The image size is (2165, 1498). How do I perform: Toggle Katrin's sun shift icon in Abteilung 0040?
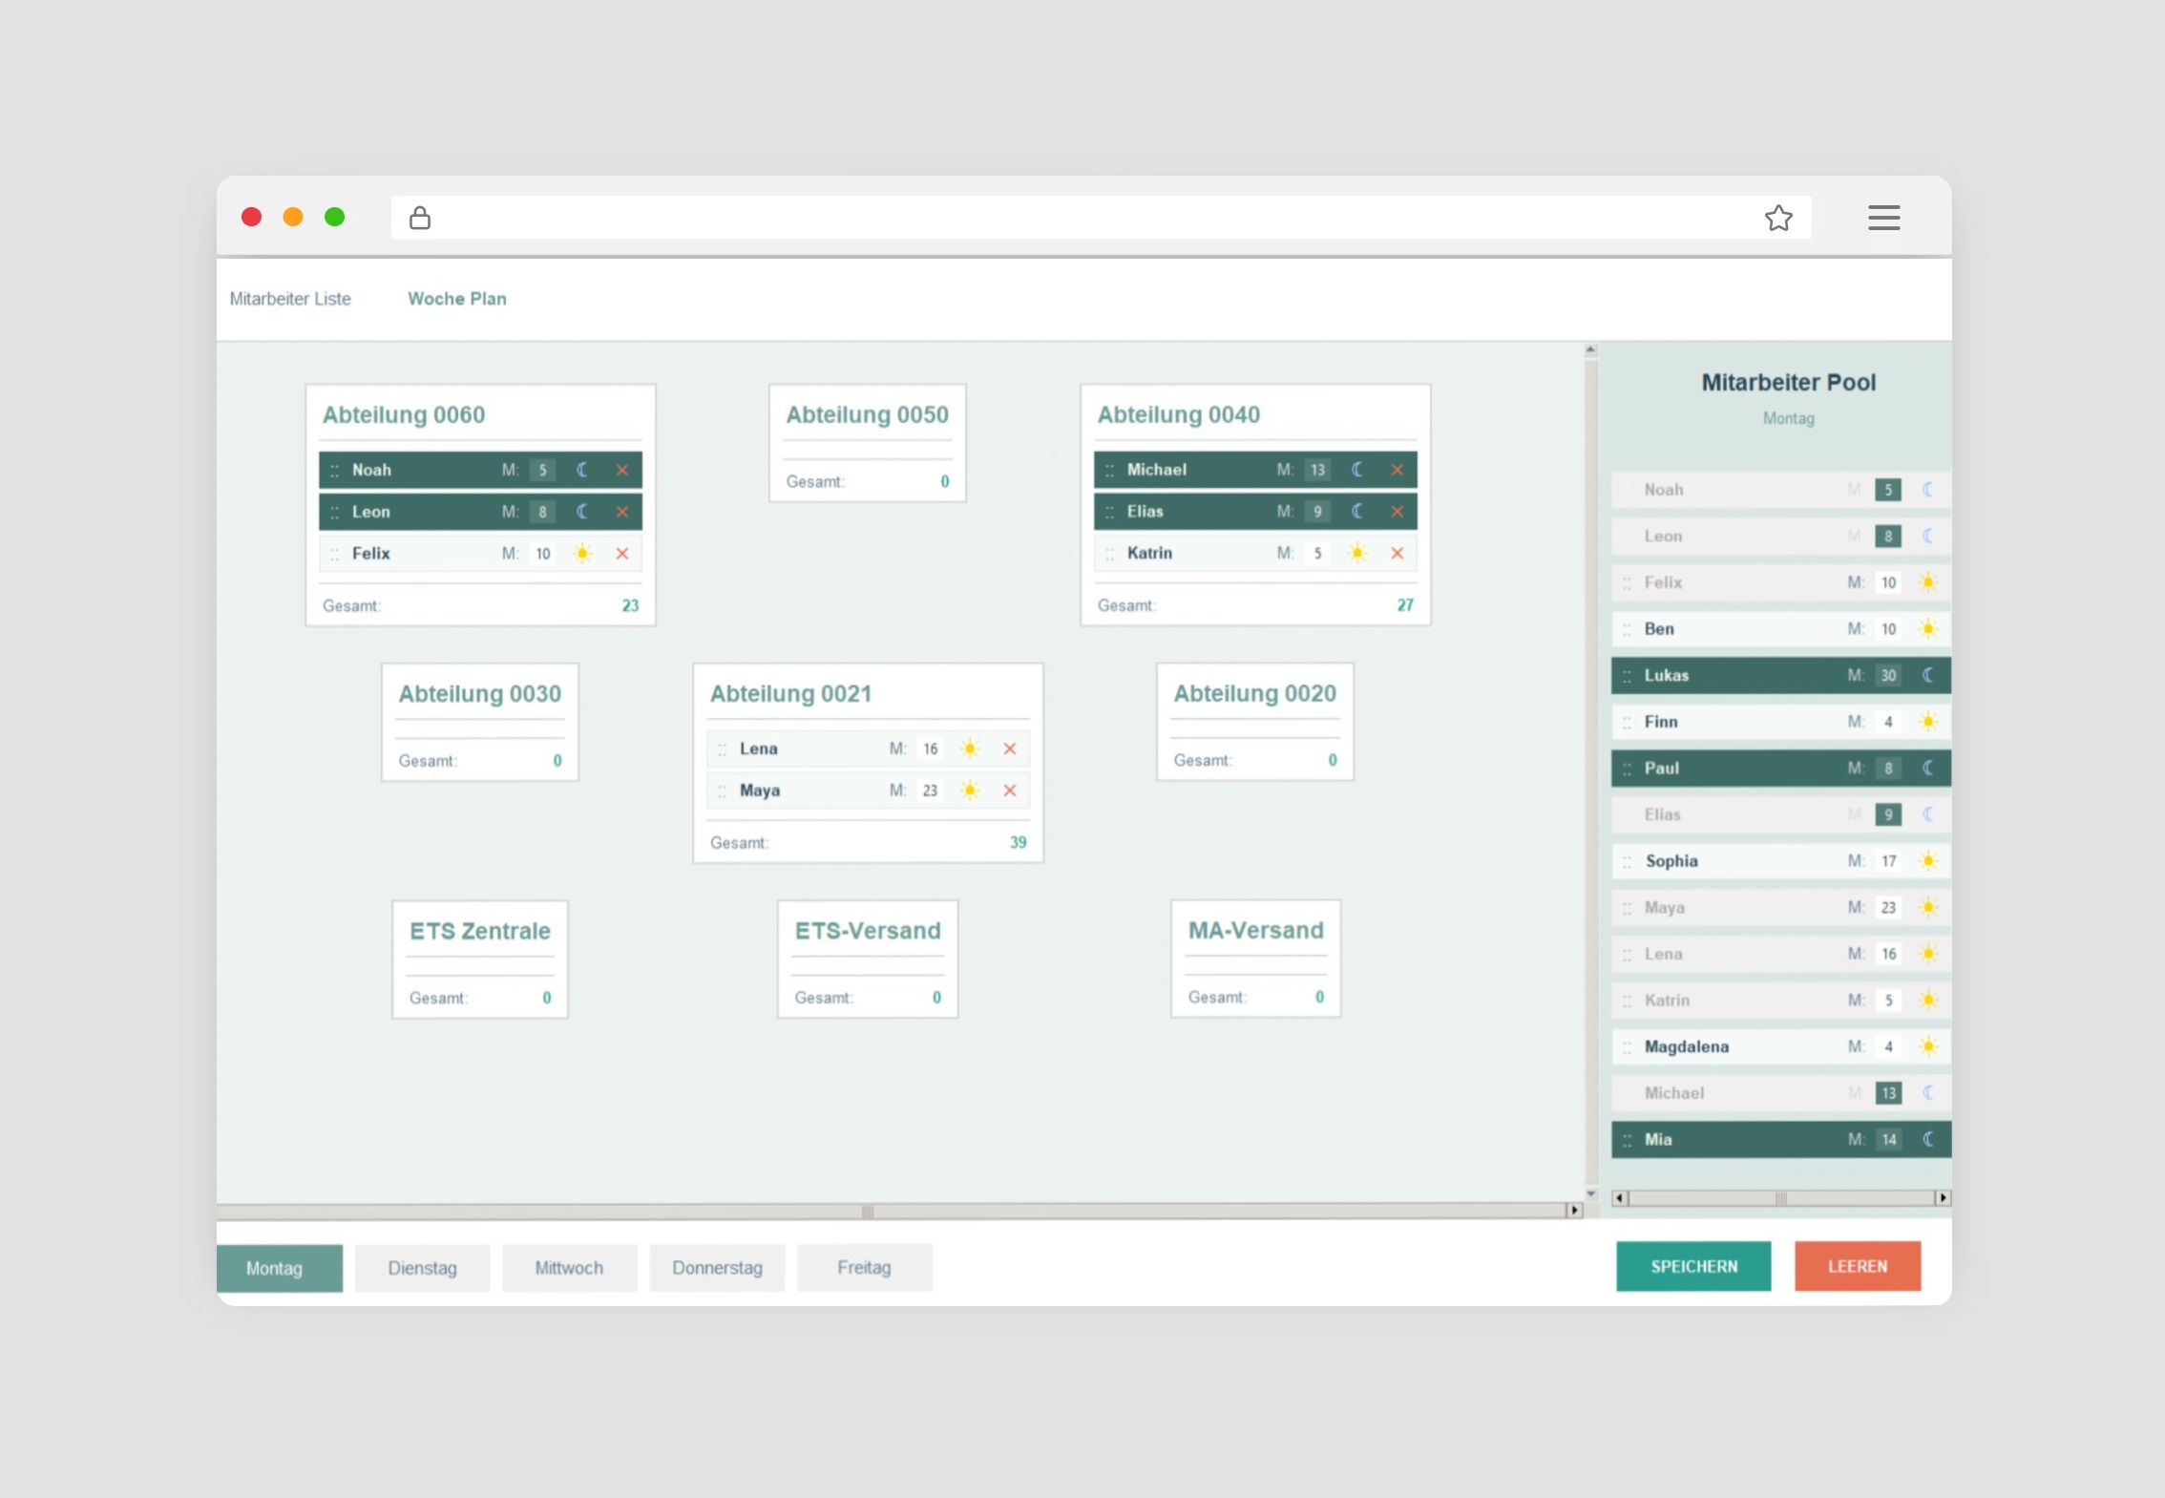tap(1357, 553)
